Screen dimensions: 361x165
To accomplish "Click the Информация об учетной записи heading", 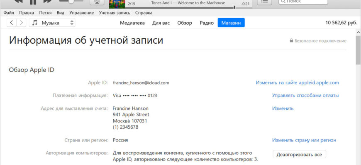I will (86, 40).
